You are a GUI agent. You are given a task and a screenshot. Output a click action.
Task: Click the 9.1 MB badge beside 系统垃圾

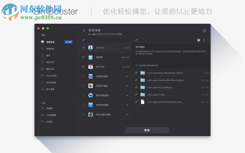tap(68, 42)
